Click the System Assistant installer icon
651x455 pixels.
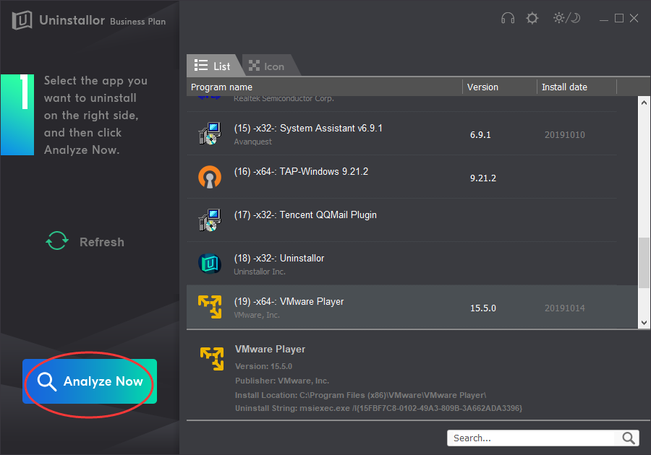pos(210,134)
